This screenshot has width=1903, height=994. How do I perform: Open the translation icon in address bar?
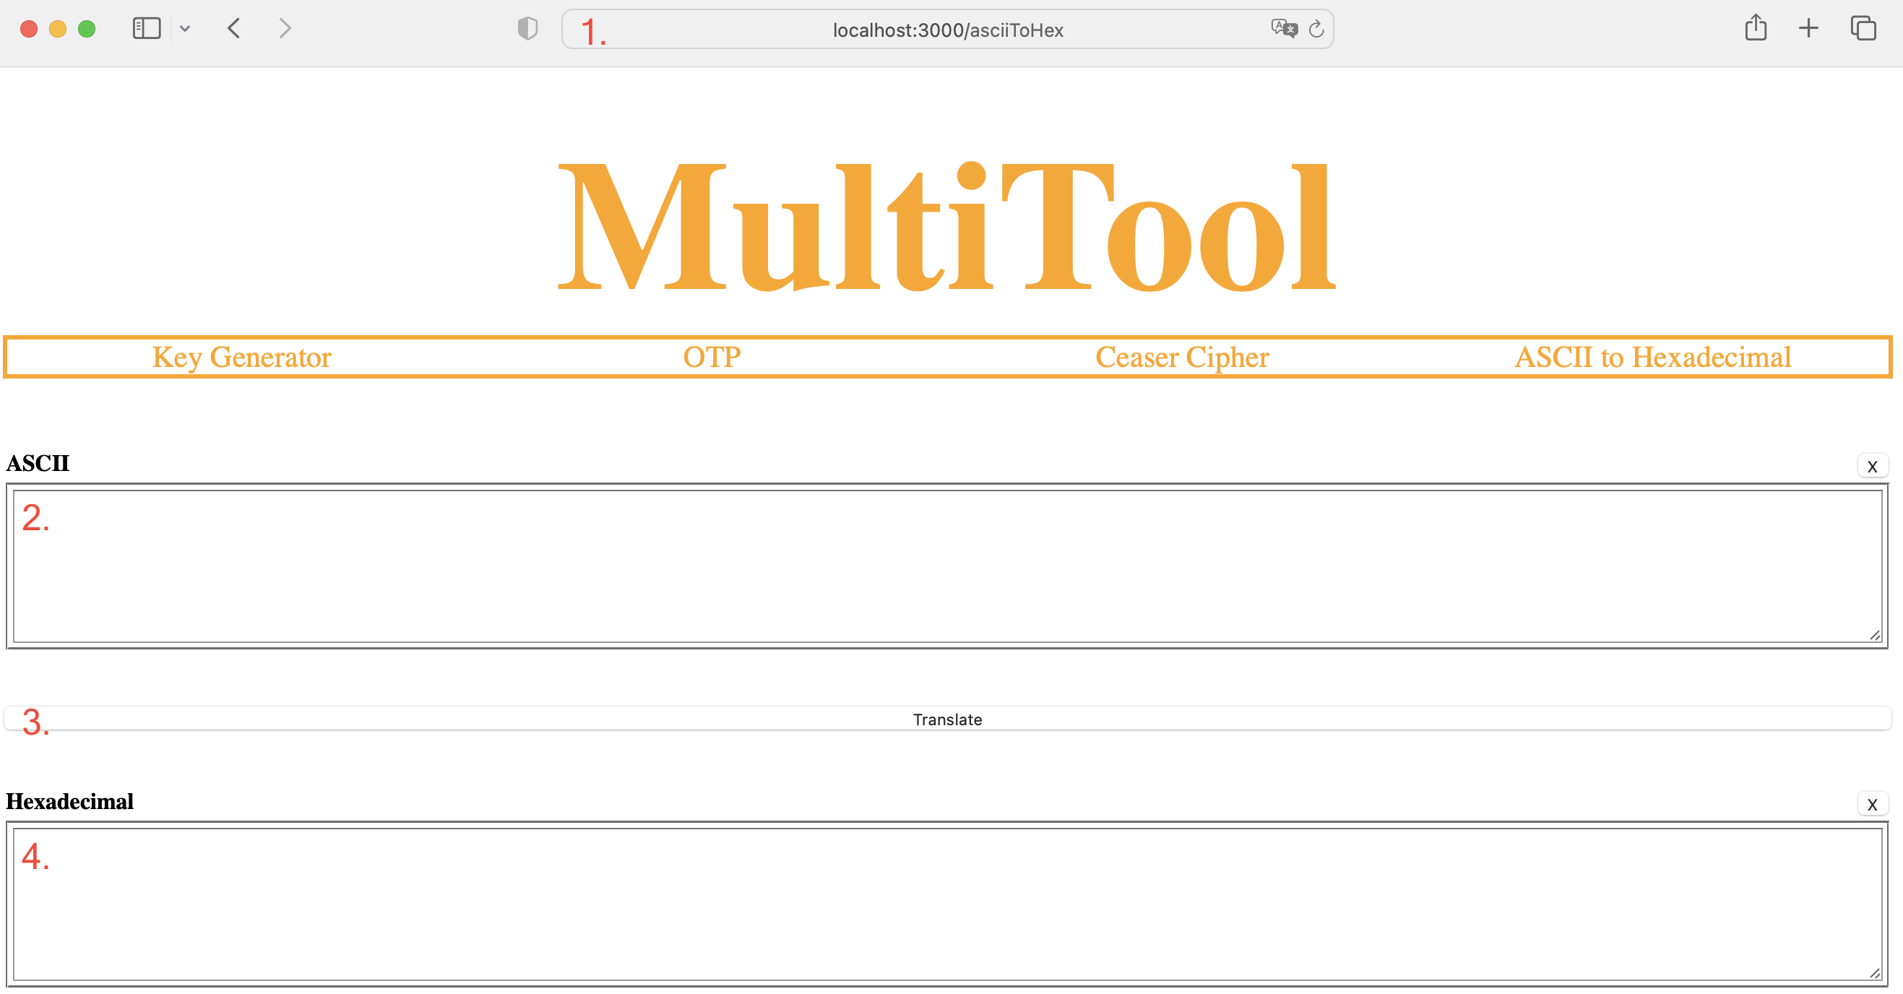(1285, 29)
